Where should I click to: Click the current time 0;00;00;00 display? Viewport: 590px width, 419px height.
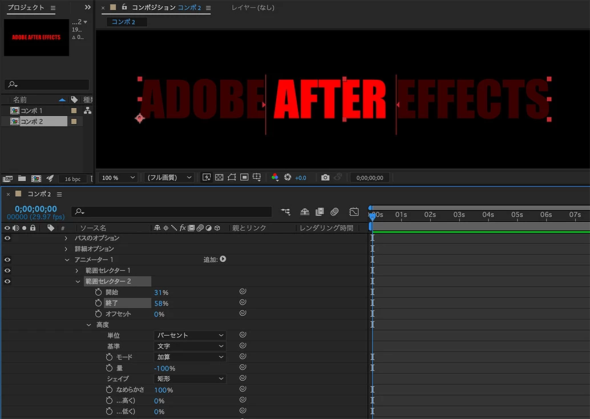click(x=36, y=209)
